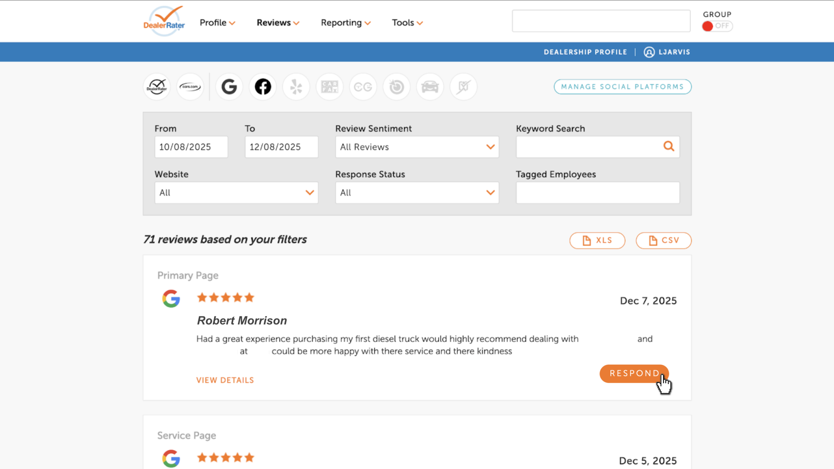The width and height of the screenshot is (834, 469).
Task: Expand the Website dropdown
Action: tap(236, 193)
